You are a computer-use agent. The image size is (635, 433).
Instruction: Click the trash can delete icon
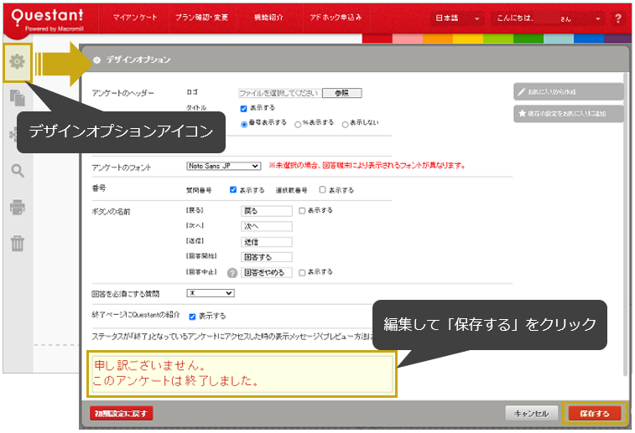tap(17, 243)
